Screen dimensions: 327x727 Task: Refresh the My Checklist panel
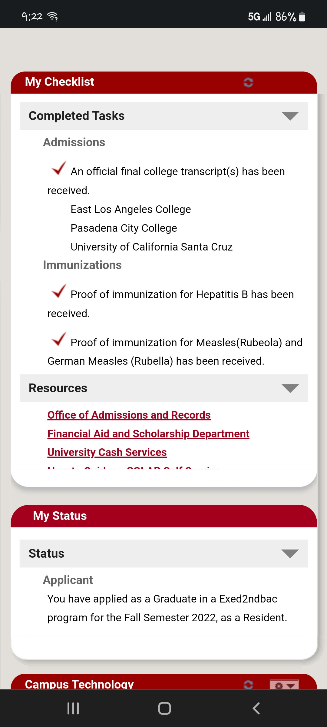248,82
